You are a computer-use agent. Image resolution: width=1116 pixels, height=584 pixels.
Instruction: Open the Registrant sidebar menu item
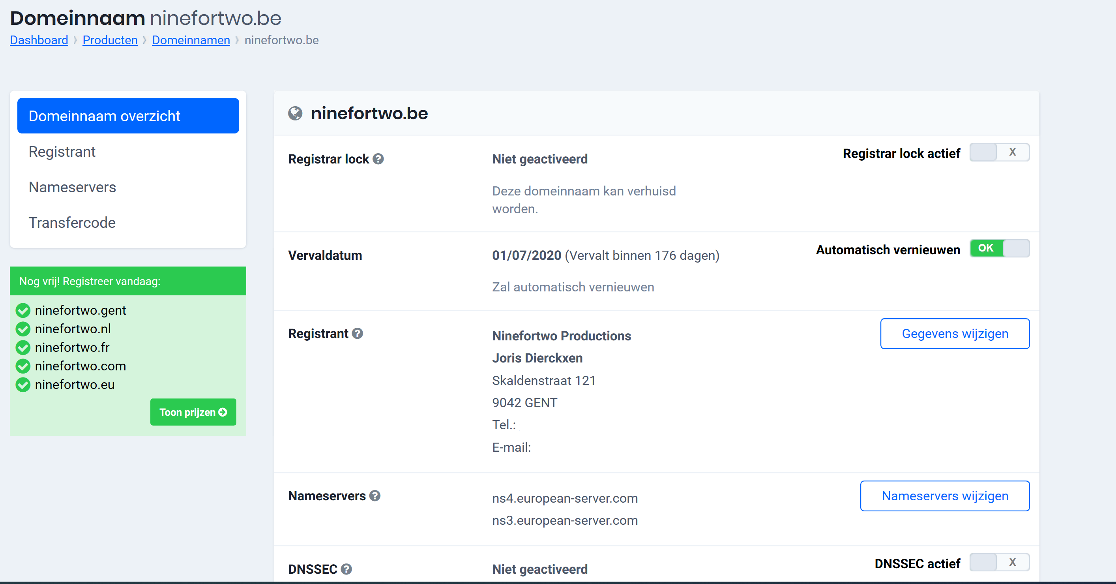(62, 152)
